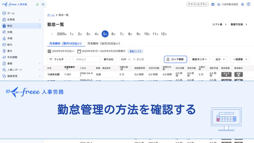Expand the 勤怠 submenu chevron
Image resolution: width=254 pixels, height=143 pixels.
(x=40, y=26)
